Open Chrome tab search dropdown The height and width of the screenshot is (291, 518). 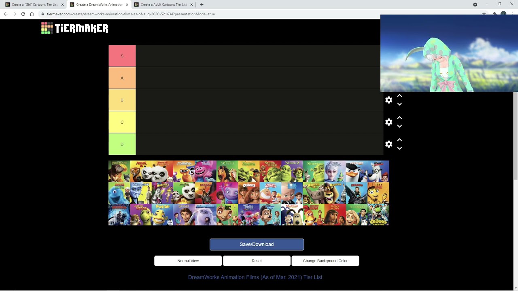pyautogui.click(x=475, y=4)
